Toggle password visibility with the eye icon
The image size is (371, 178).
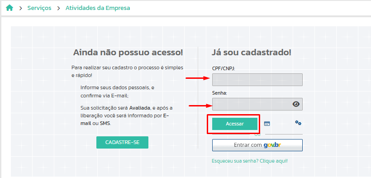[296, 104]
